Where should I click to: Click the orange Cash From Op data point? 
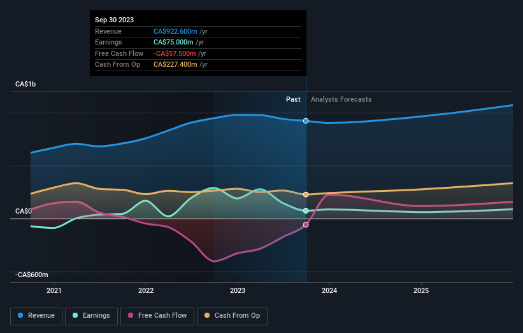pyautogui.click(x=306, y=194)
